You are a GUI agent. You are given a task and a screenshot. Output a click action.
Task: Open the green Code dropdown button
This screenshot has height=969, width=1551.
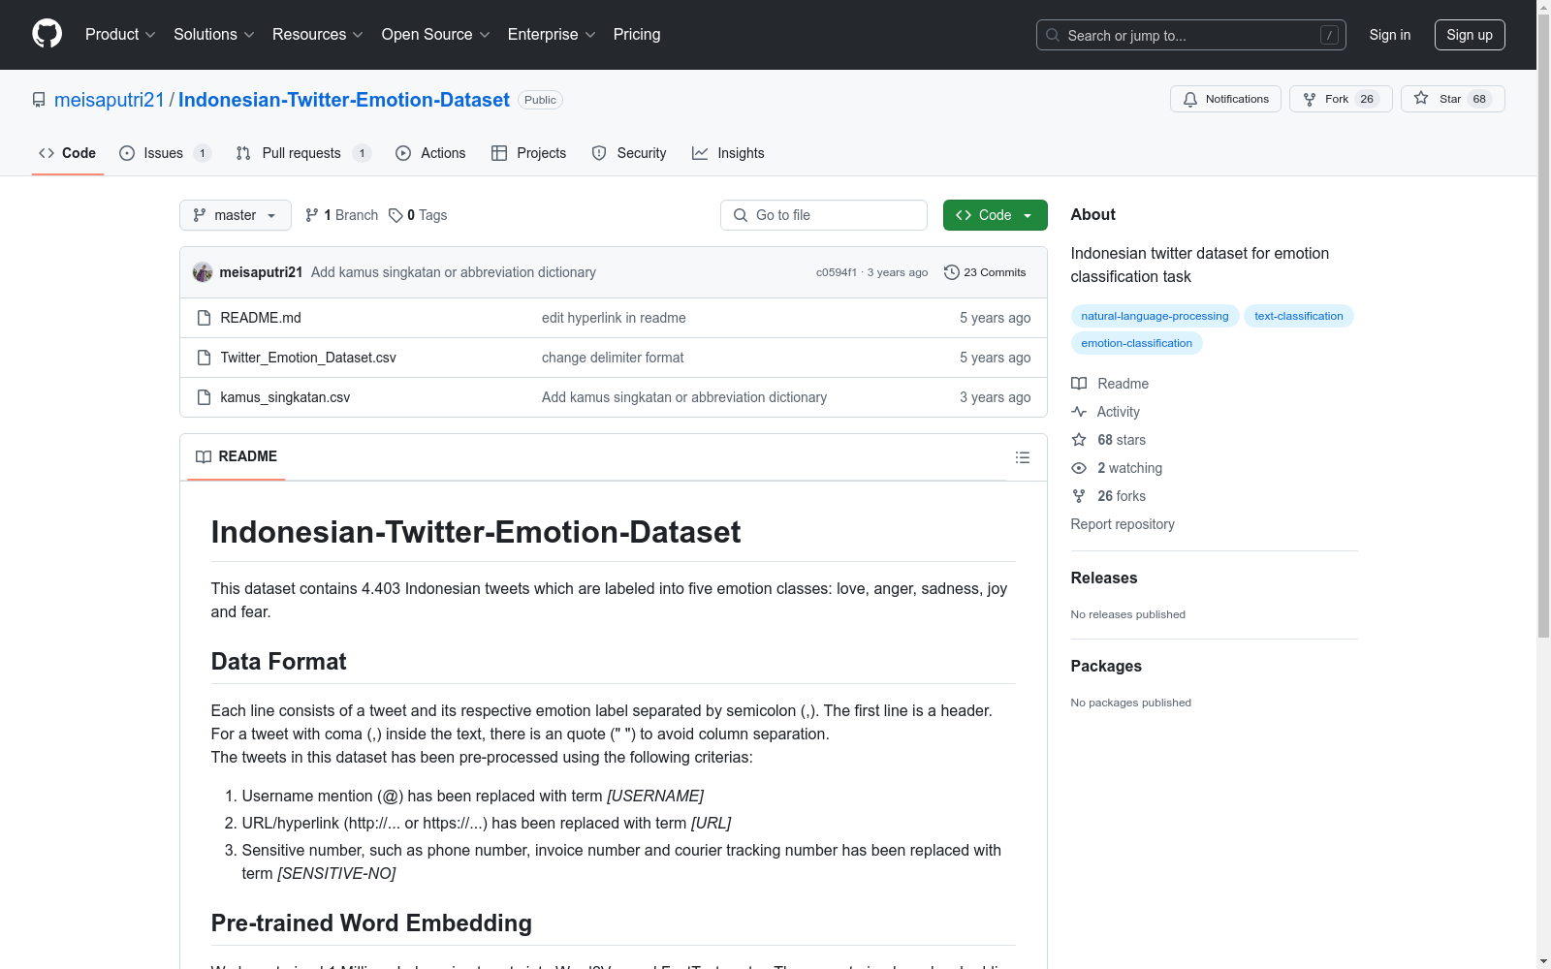995,215
